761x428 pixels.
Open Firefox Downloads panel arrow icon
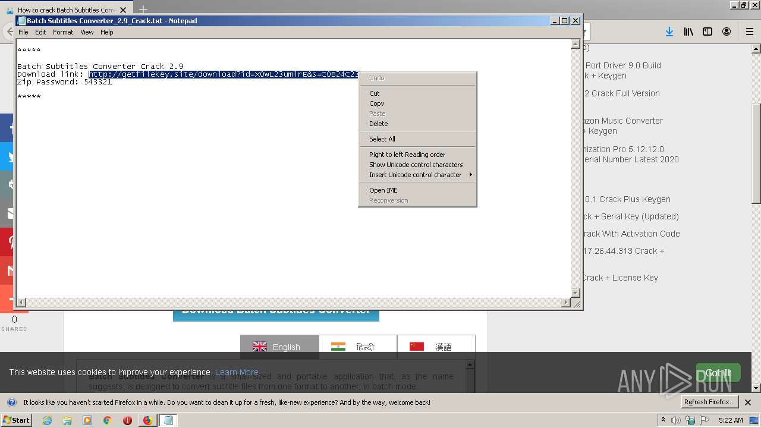tap(669, 32)
